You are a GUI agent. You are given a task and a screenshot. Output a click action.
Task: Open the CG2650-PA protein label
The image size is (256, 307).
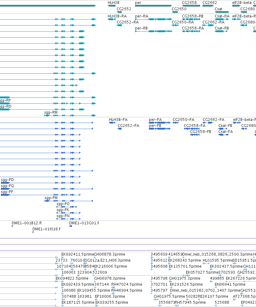pyautogui.click(x=184, y=119)
